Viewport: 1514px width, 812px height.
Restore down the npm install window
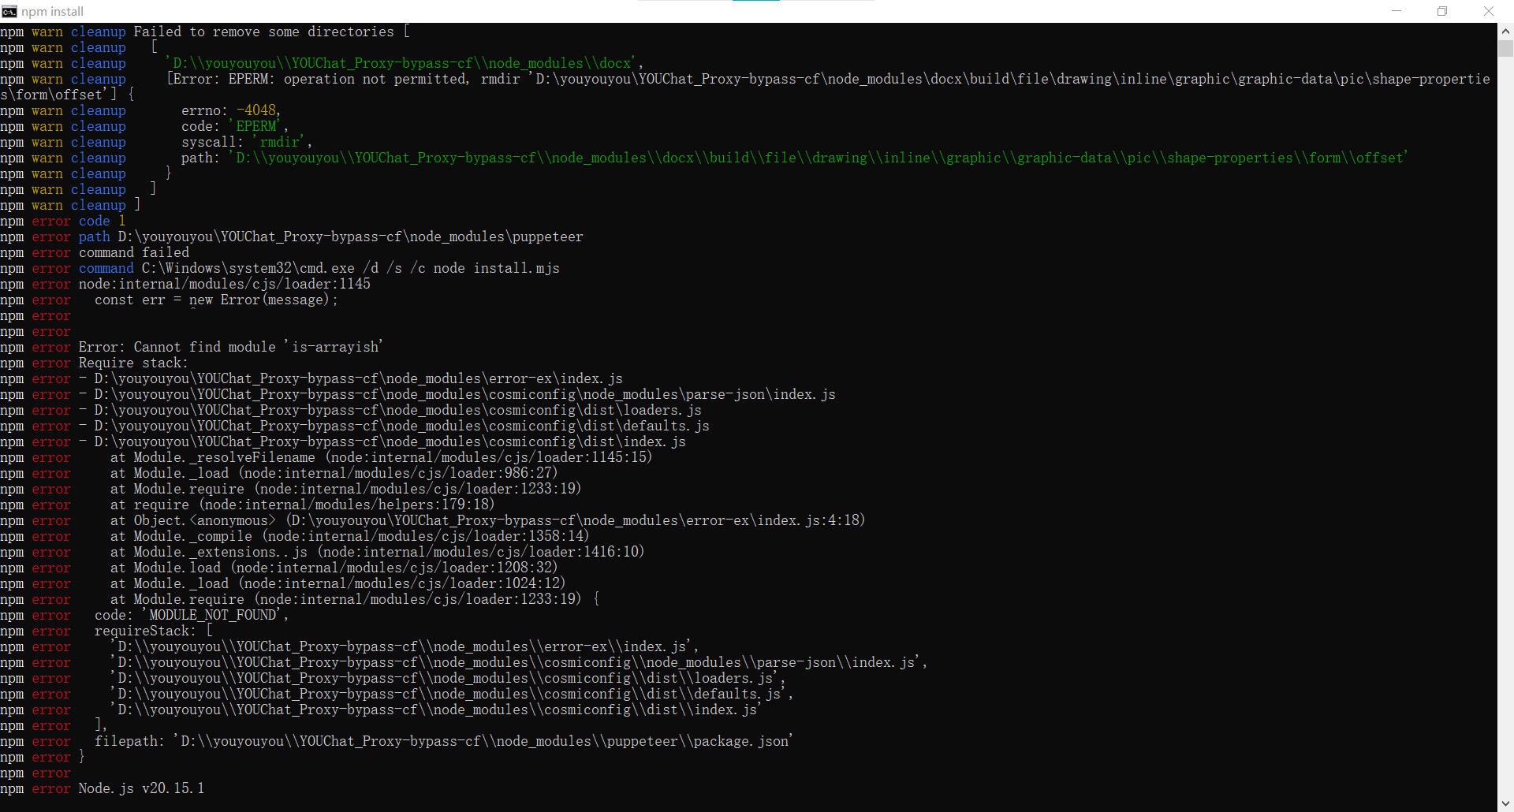(x=1442, y=11)
